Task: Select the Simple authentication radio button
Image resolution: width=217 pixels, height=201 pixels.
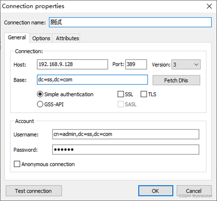Action: pos(40,94)
